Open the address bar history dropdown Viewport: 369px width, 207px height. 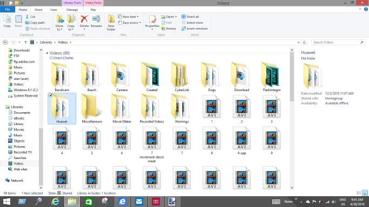pyautogui.click(x=298, y=43)
